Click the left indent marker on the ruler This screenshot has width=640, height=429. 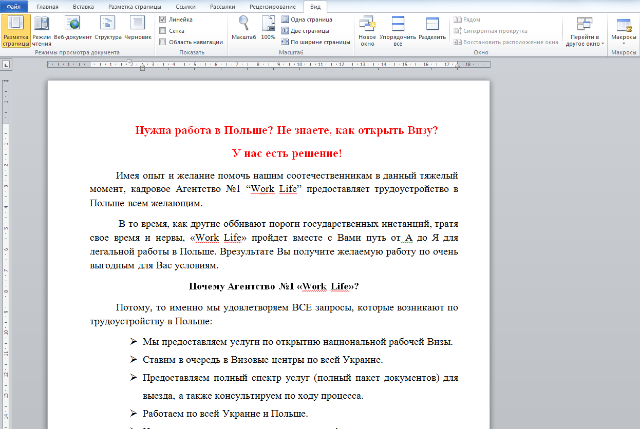(142, 68)
